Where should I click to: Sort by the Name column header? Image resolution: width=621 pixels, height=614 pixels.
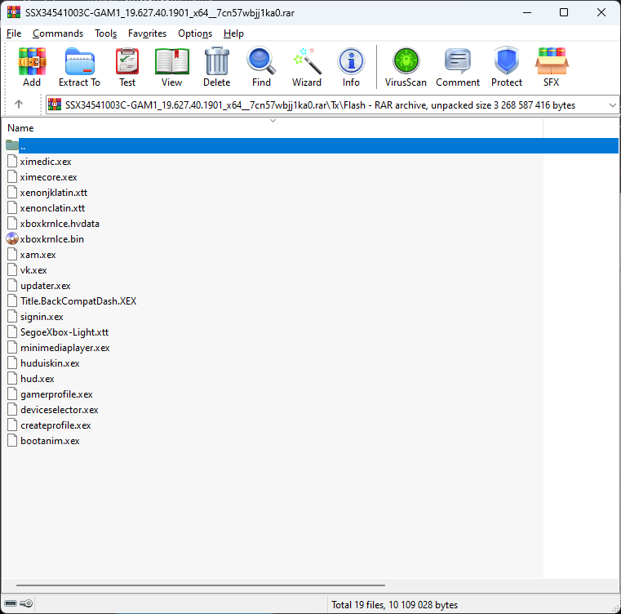pos(274,127)
